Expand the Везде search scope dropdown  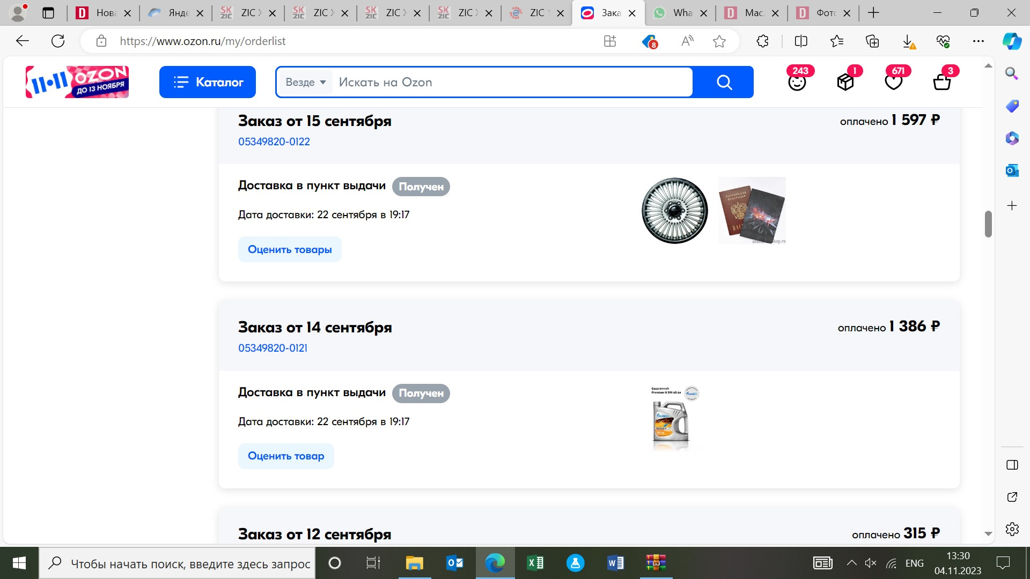click(x=306, y=82)
